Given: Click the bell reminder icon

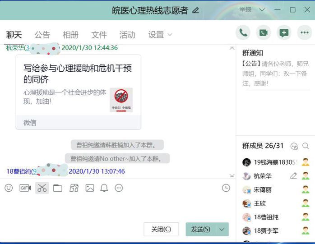Looking at the screenshot, I should (104, 188).
